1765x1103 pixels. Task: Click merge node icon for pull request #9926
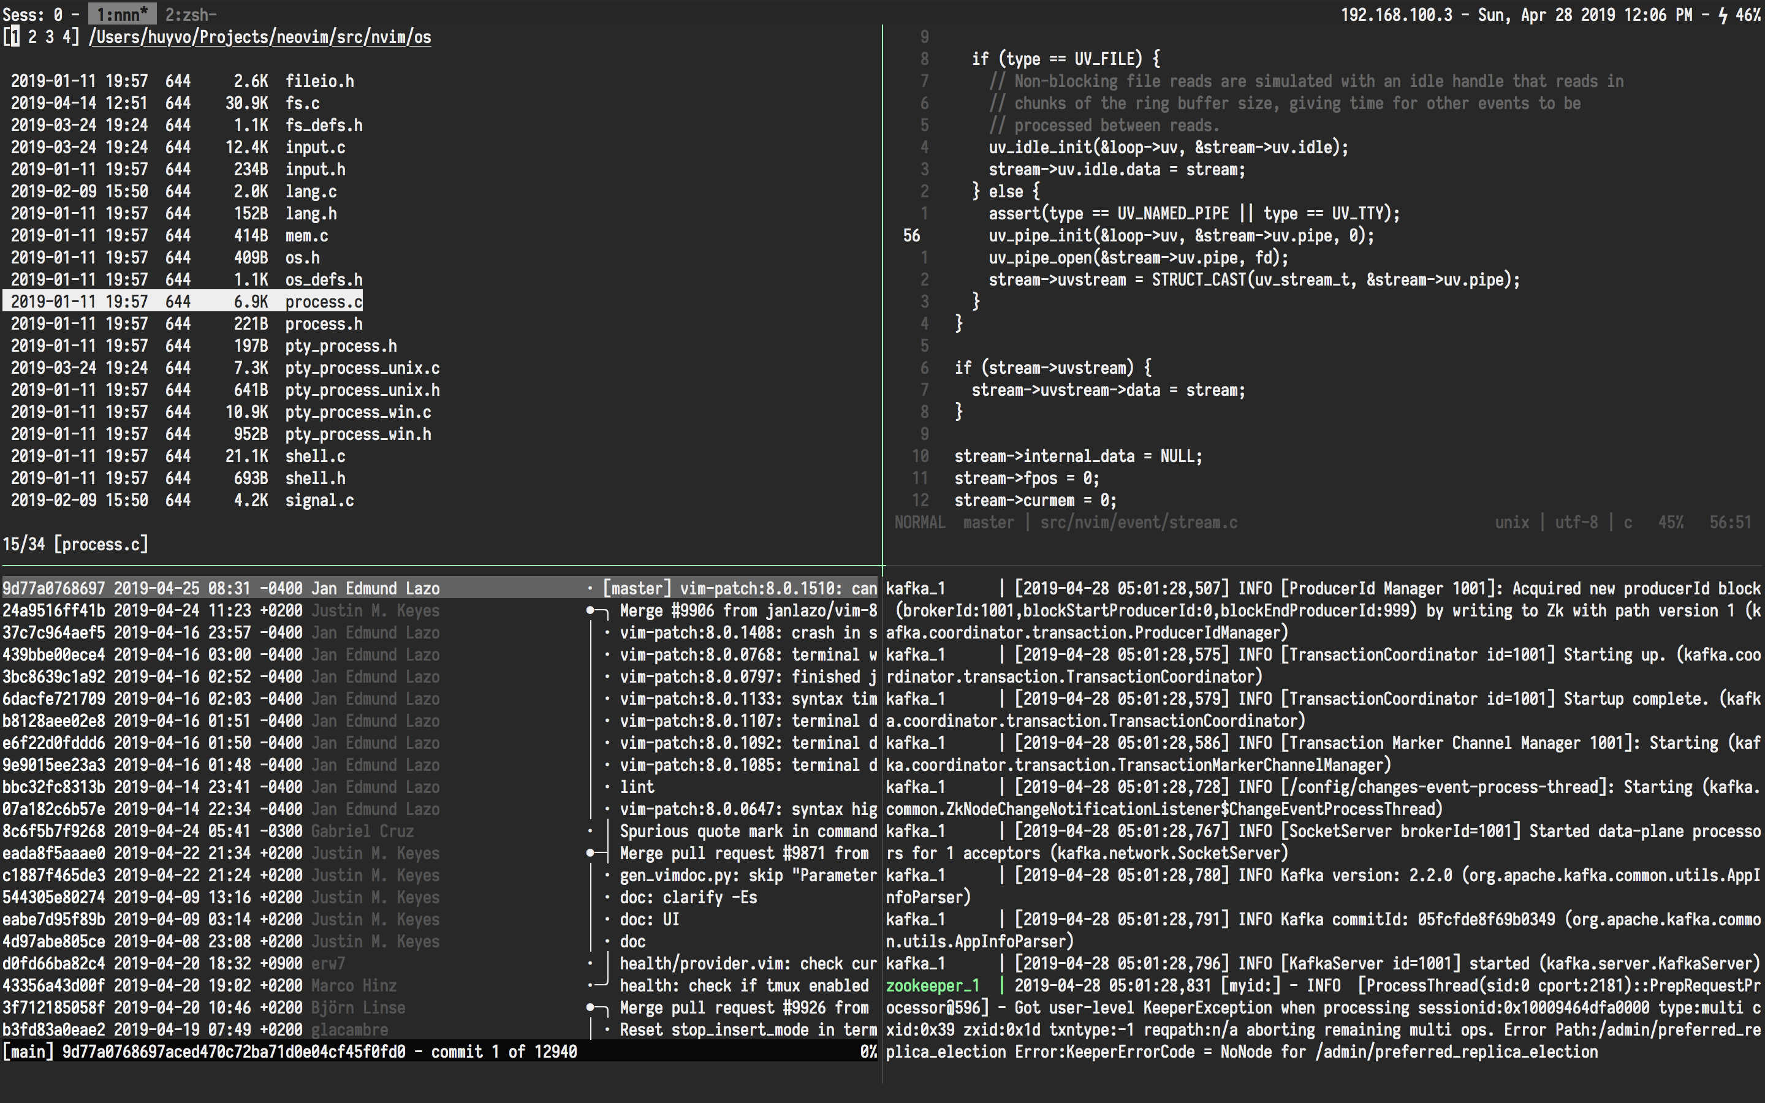pyautogui.click(x=591, y=1008)
